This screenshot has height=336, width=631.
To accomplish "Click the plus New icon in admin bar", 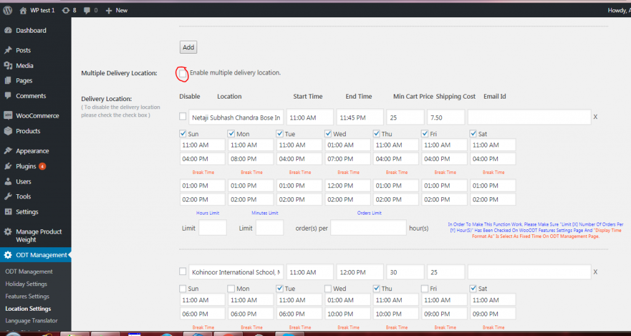I will click(108, 11).
